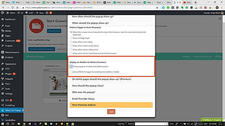The height and width of the screenshot is (126, 225).
Task: Open the Dashboard menu item
Action: (x=10, y=19)
